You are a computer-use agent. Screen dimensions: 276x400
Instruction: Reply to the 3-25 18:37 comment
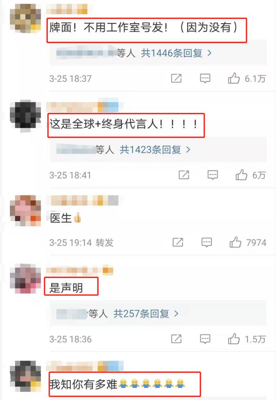click(205, 78)
